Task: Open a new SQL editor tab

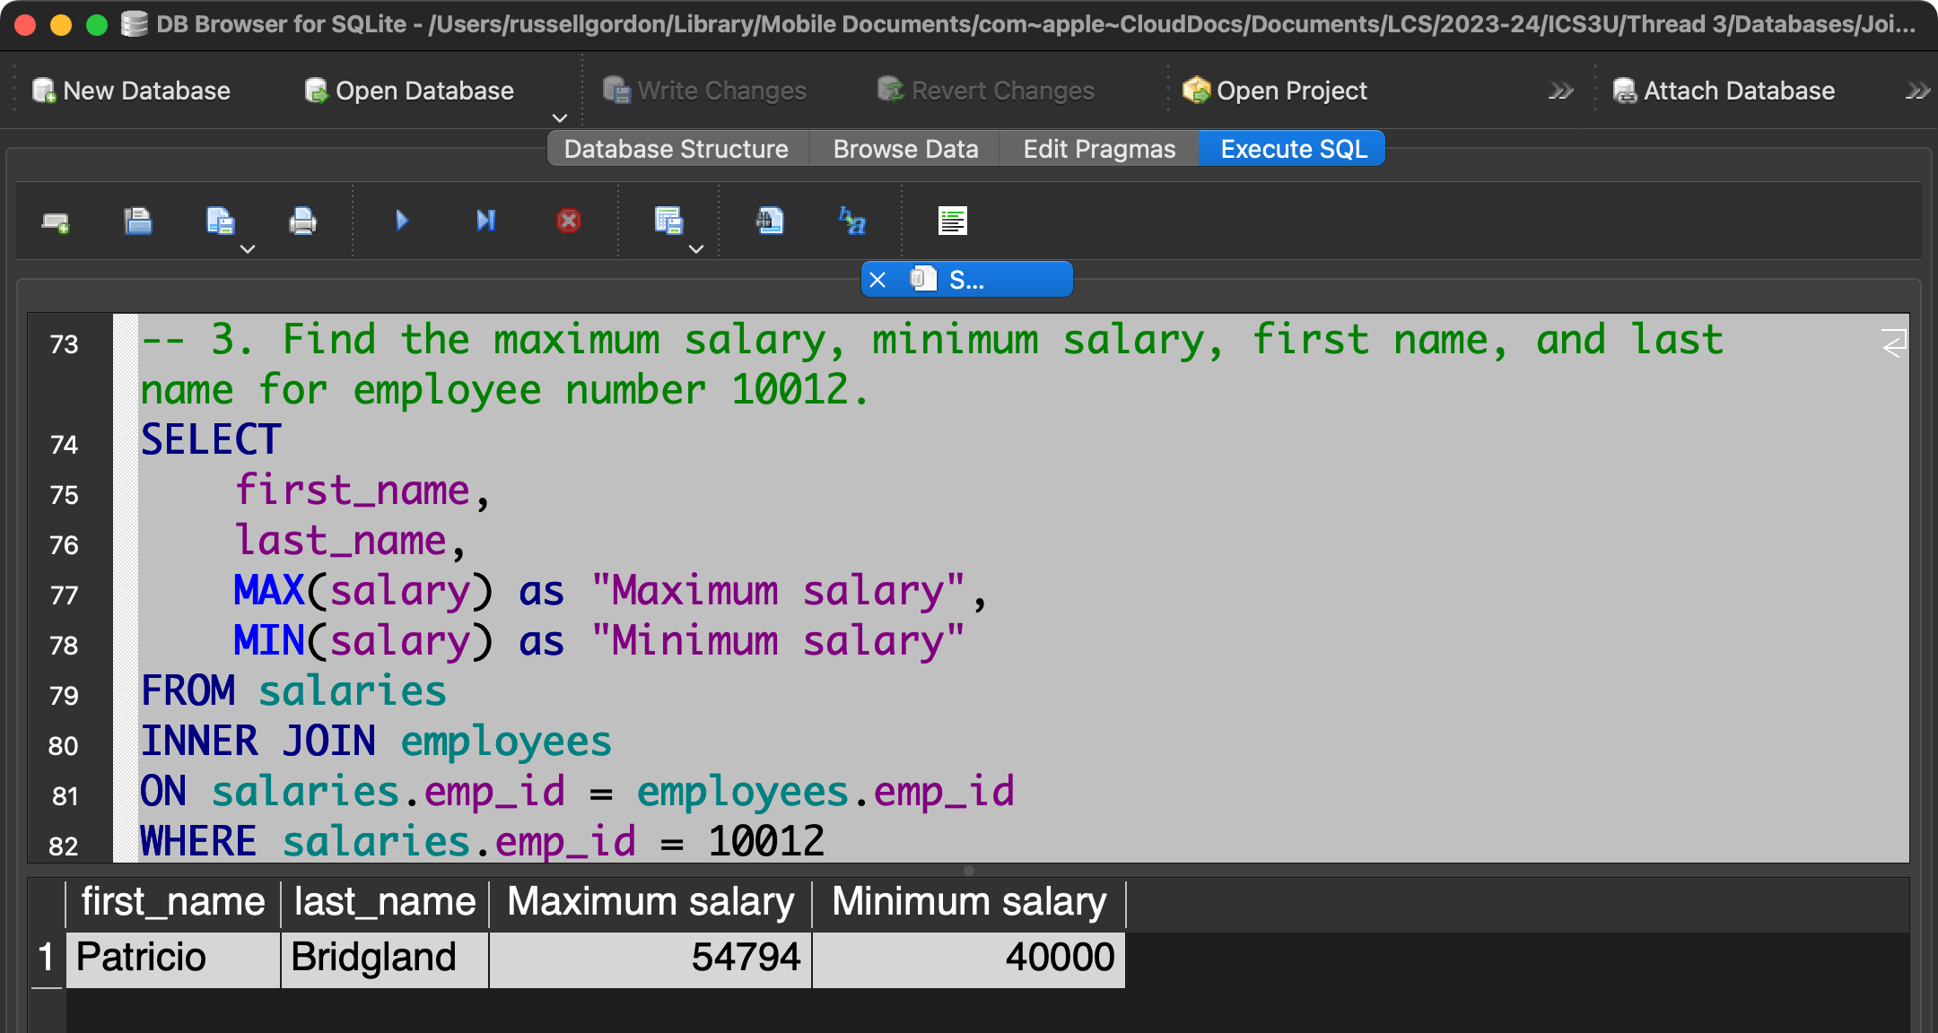Action: tap(56, 221)
